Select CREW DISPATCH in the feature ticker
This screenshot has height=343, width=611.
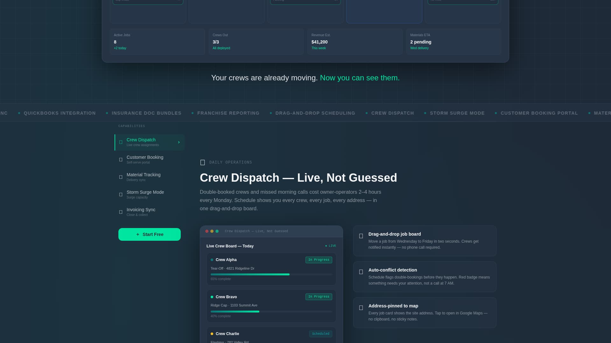(392, 113)
